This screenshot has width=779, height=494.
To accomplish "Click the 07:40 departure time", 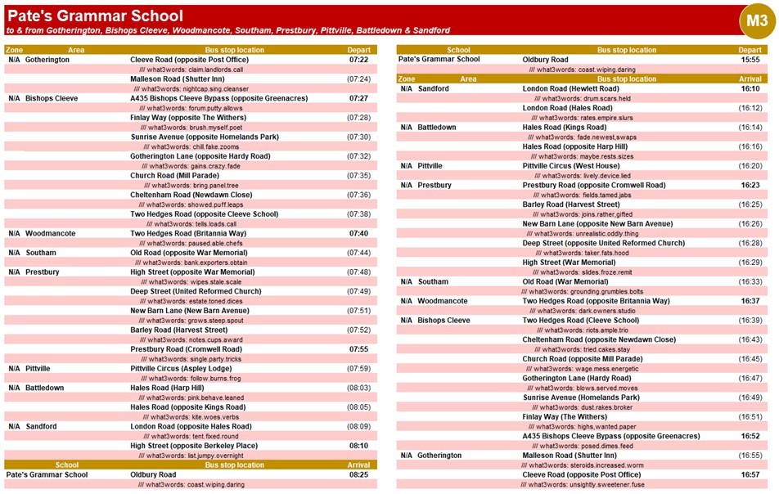I will (358, 234).
